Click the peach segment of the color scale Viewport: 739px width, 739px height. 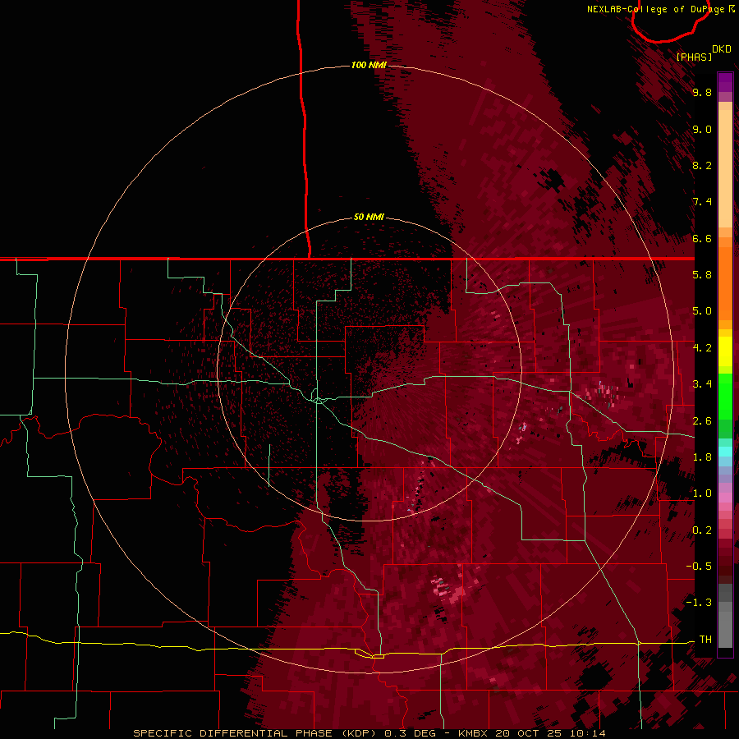(x=725, y=170)
